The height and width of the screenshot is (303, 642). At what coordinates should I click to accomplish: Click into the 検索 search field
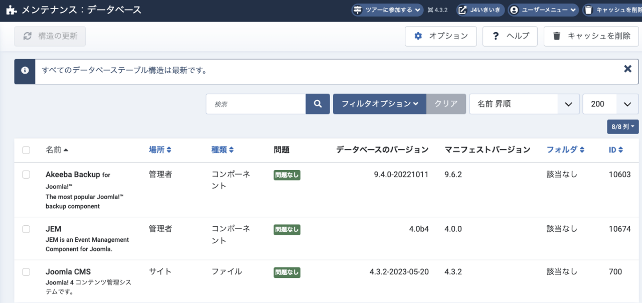click(256, 104)
